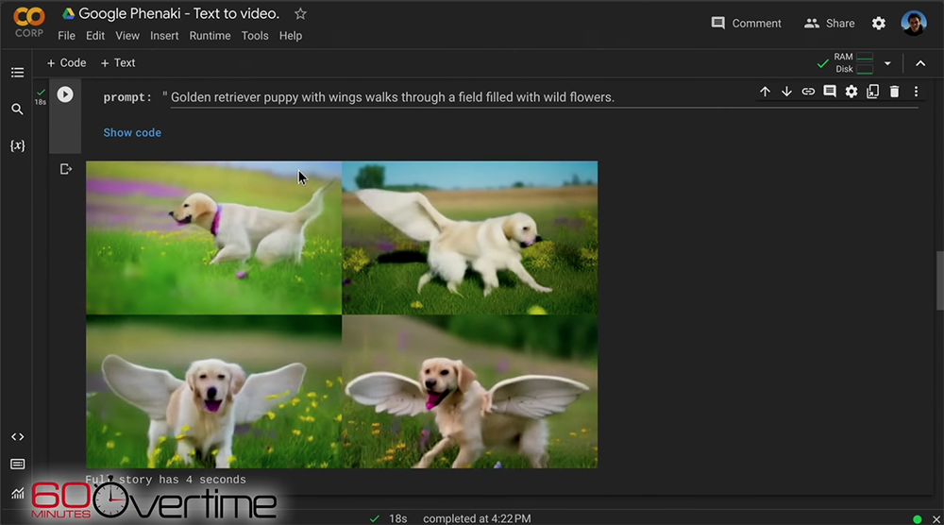Open find and replace search in sidebar
944x525 pixels.
pyautogui.click(x=17, y=110)
